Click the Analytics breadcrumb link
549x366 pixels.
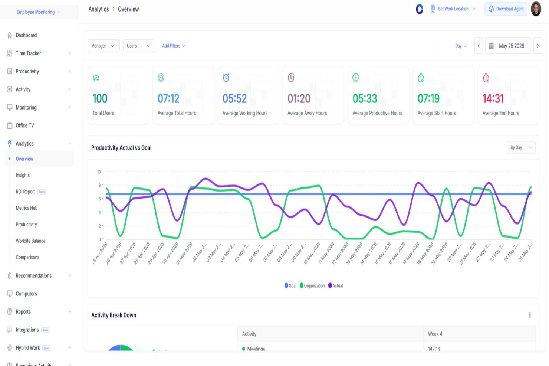click(x=99, y=9)
